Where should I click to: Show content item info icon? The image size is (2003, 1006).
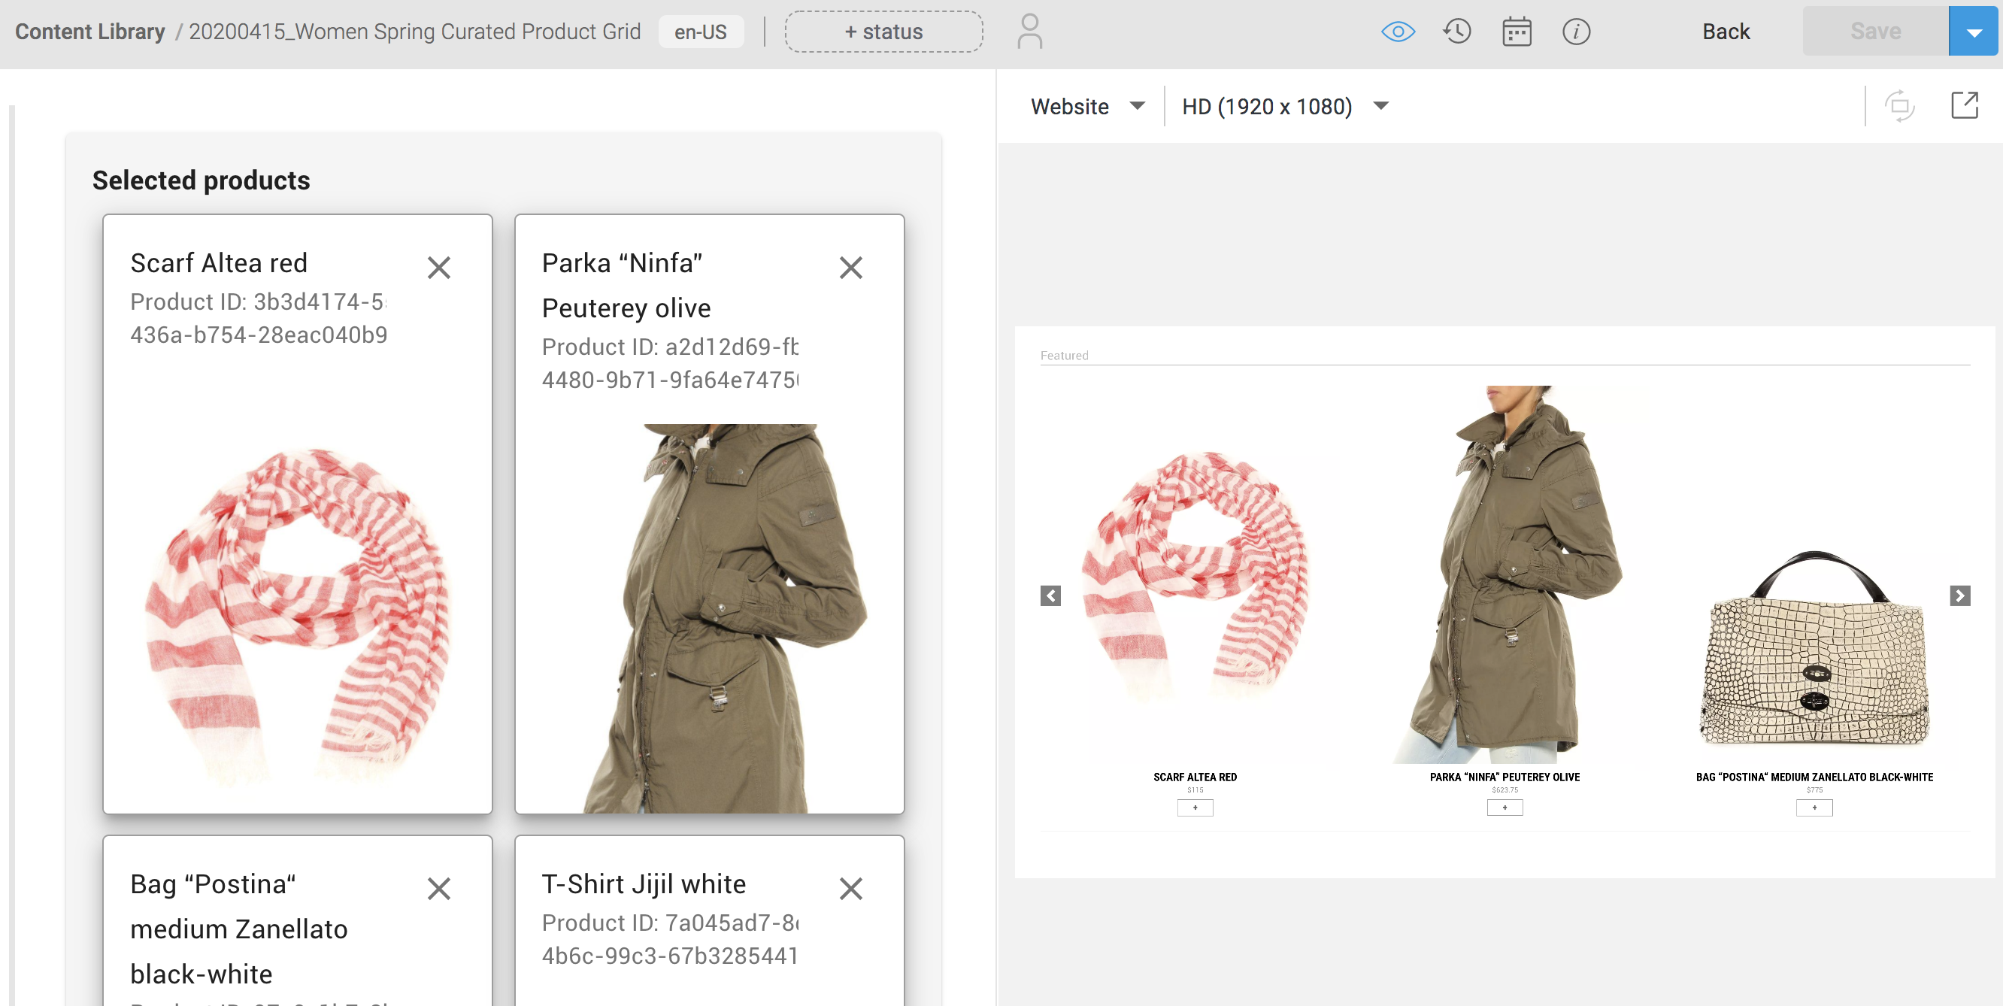click(x=1576, y=32)
